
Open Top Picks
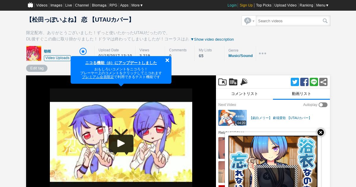click(264, 5)
